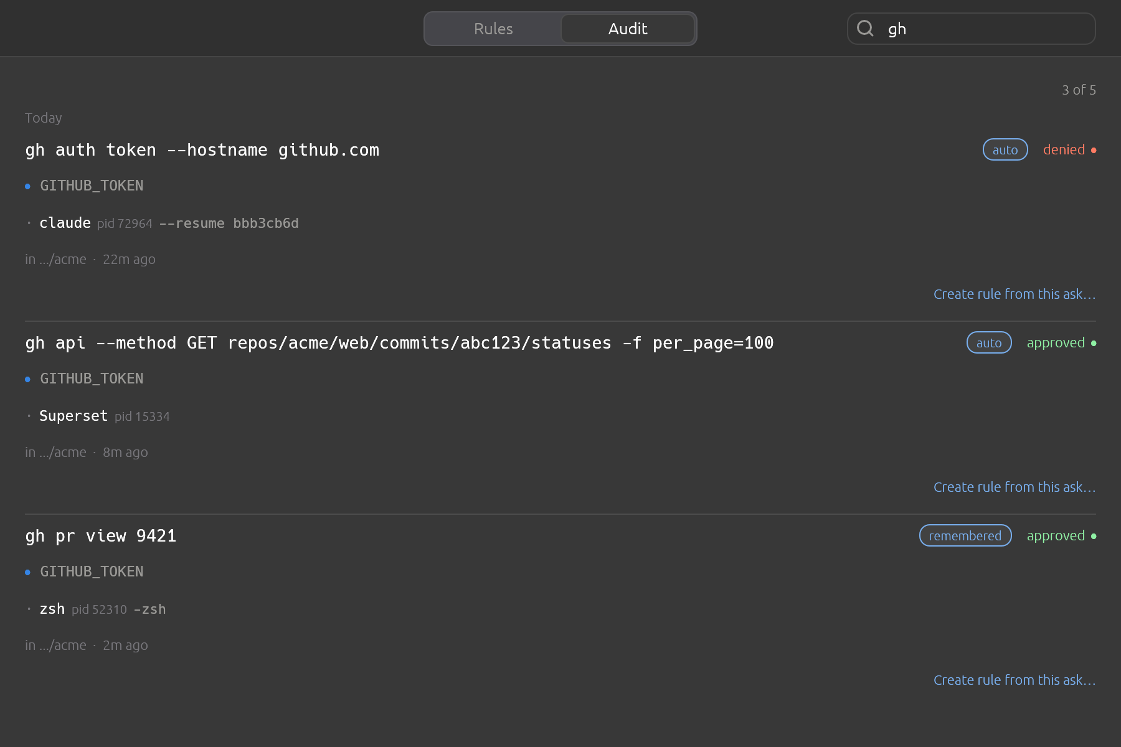Click the search magnifier icon
This screenshot has width=1121, height=747.
point(865,28)
